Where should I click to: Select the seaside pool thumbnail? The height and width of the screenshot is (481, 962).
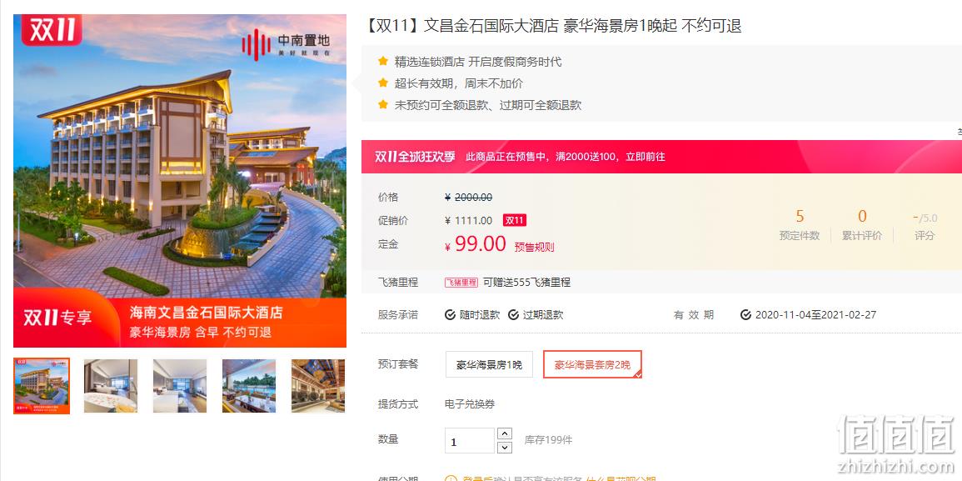pos(249,386)
